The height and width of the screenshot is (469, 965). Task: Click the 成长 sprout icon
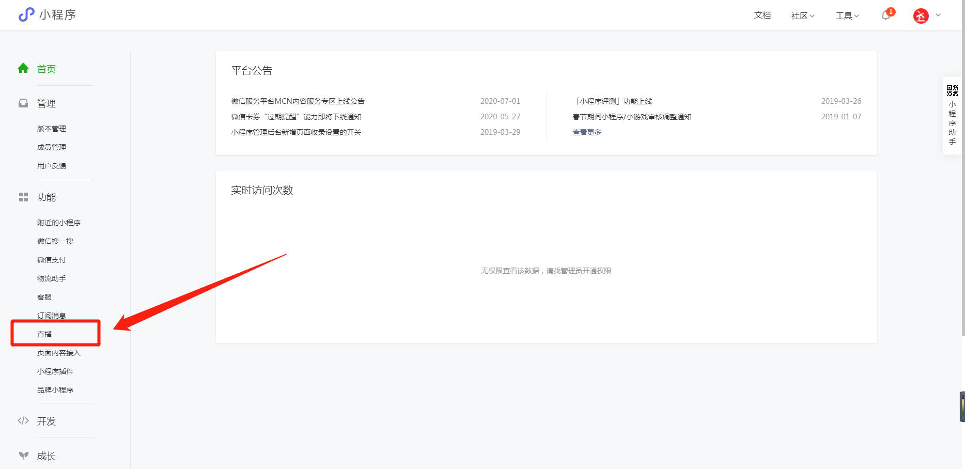tap(23, 456)
